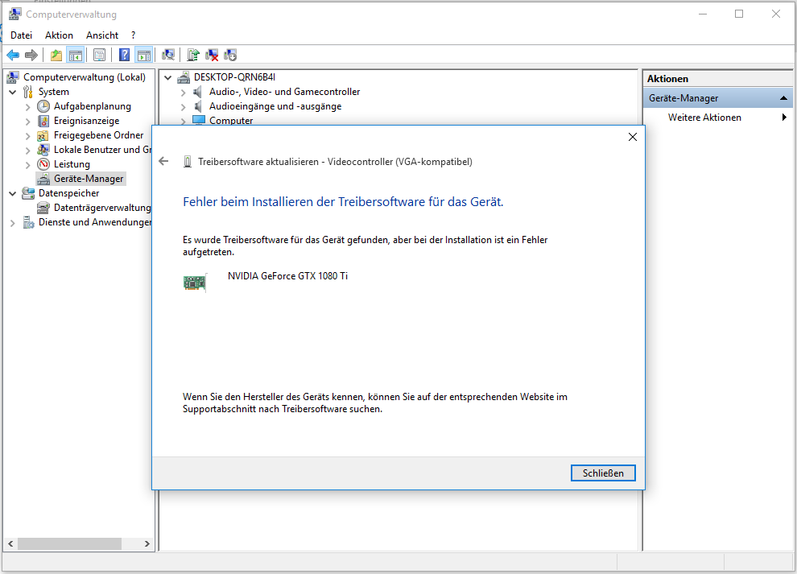
Task: Click left pane scrollbar left arrow
Action: tap(10, 543)
